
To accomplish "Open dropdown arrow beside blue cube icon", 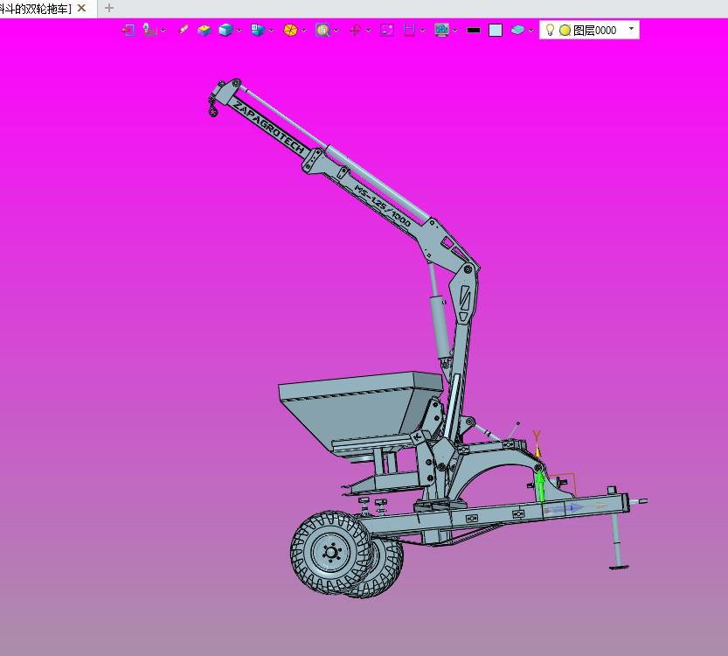I will (x=239, y=31).
